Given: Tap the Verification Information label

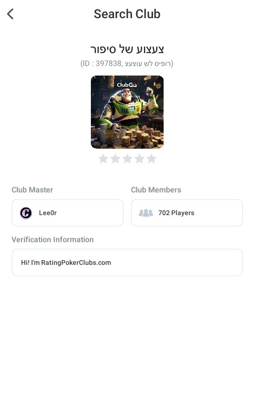Looking at the screenshot, I should tap(53, 240).
